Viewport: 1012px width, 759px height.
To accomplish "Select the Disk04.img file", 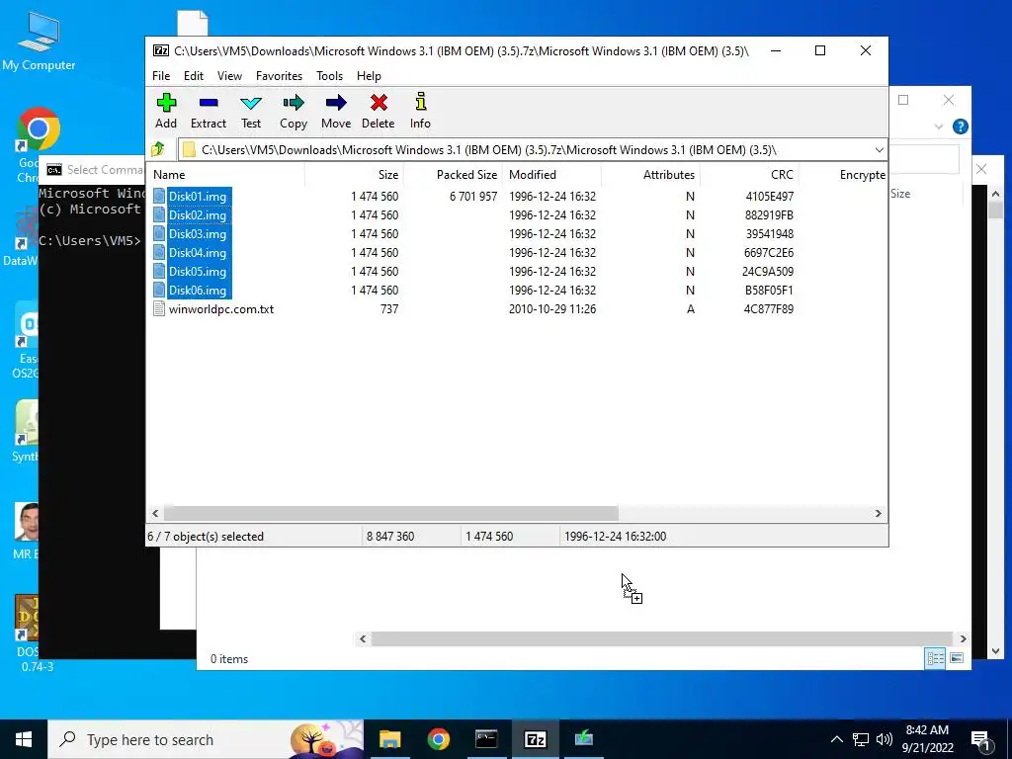I will 197,252.
